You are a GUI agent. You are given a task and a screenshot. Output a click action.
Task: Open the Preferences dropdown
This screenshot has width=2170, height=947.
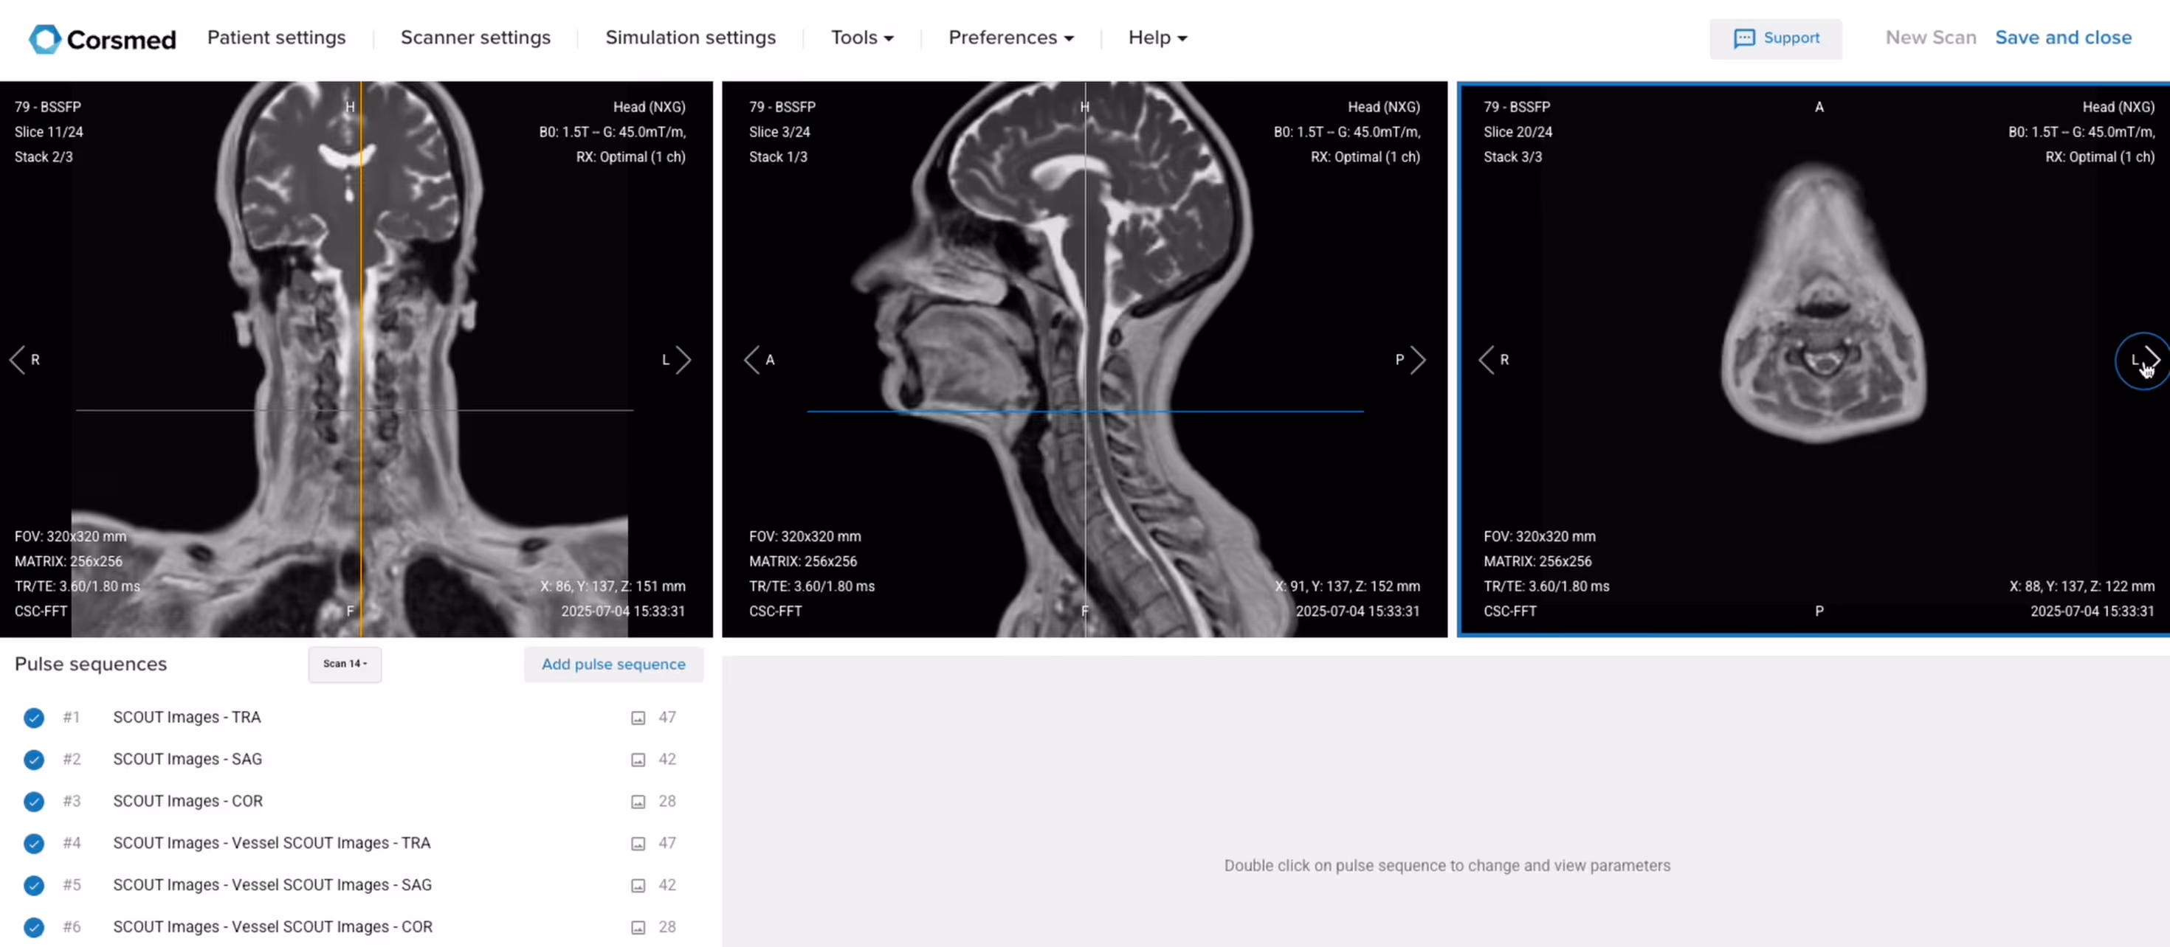coord(1010,38)
